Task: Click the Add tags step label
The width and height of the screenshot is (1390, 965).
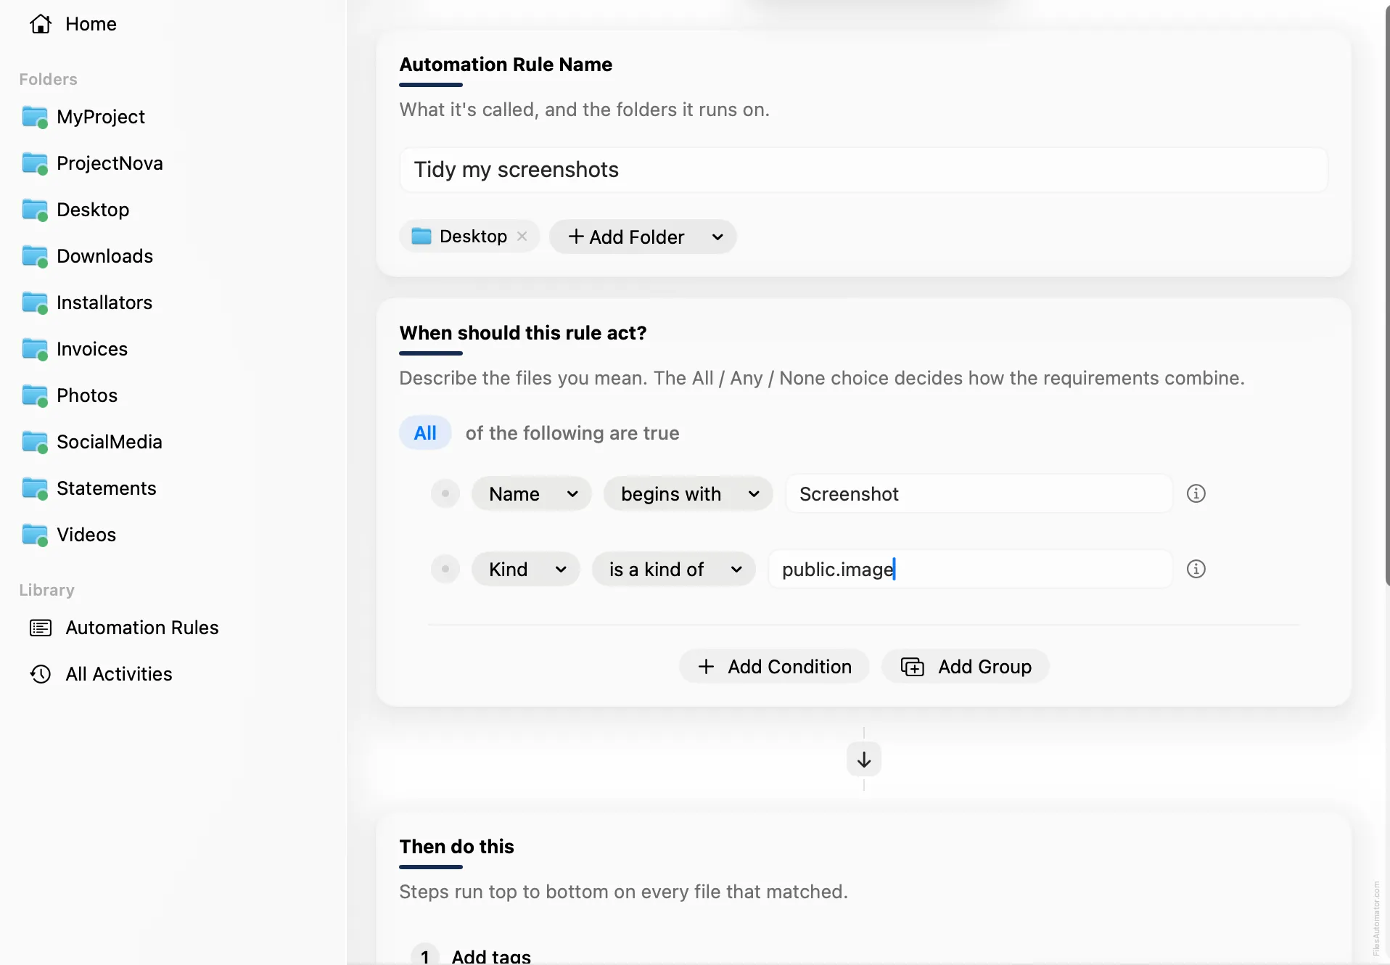Action: click(491, 956)
